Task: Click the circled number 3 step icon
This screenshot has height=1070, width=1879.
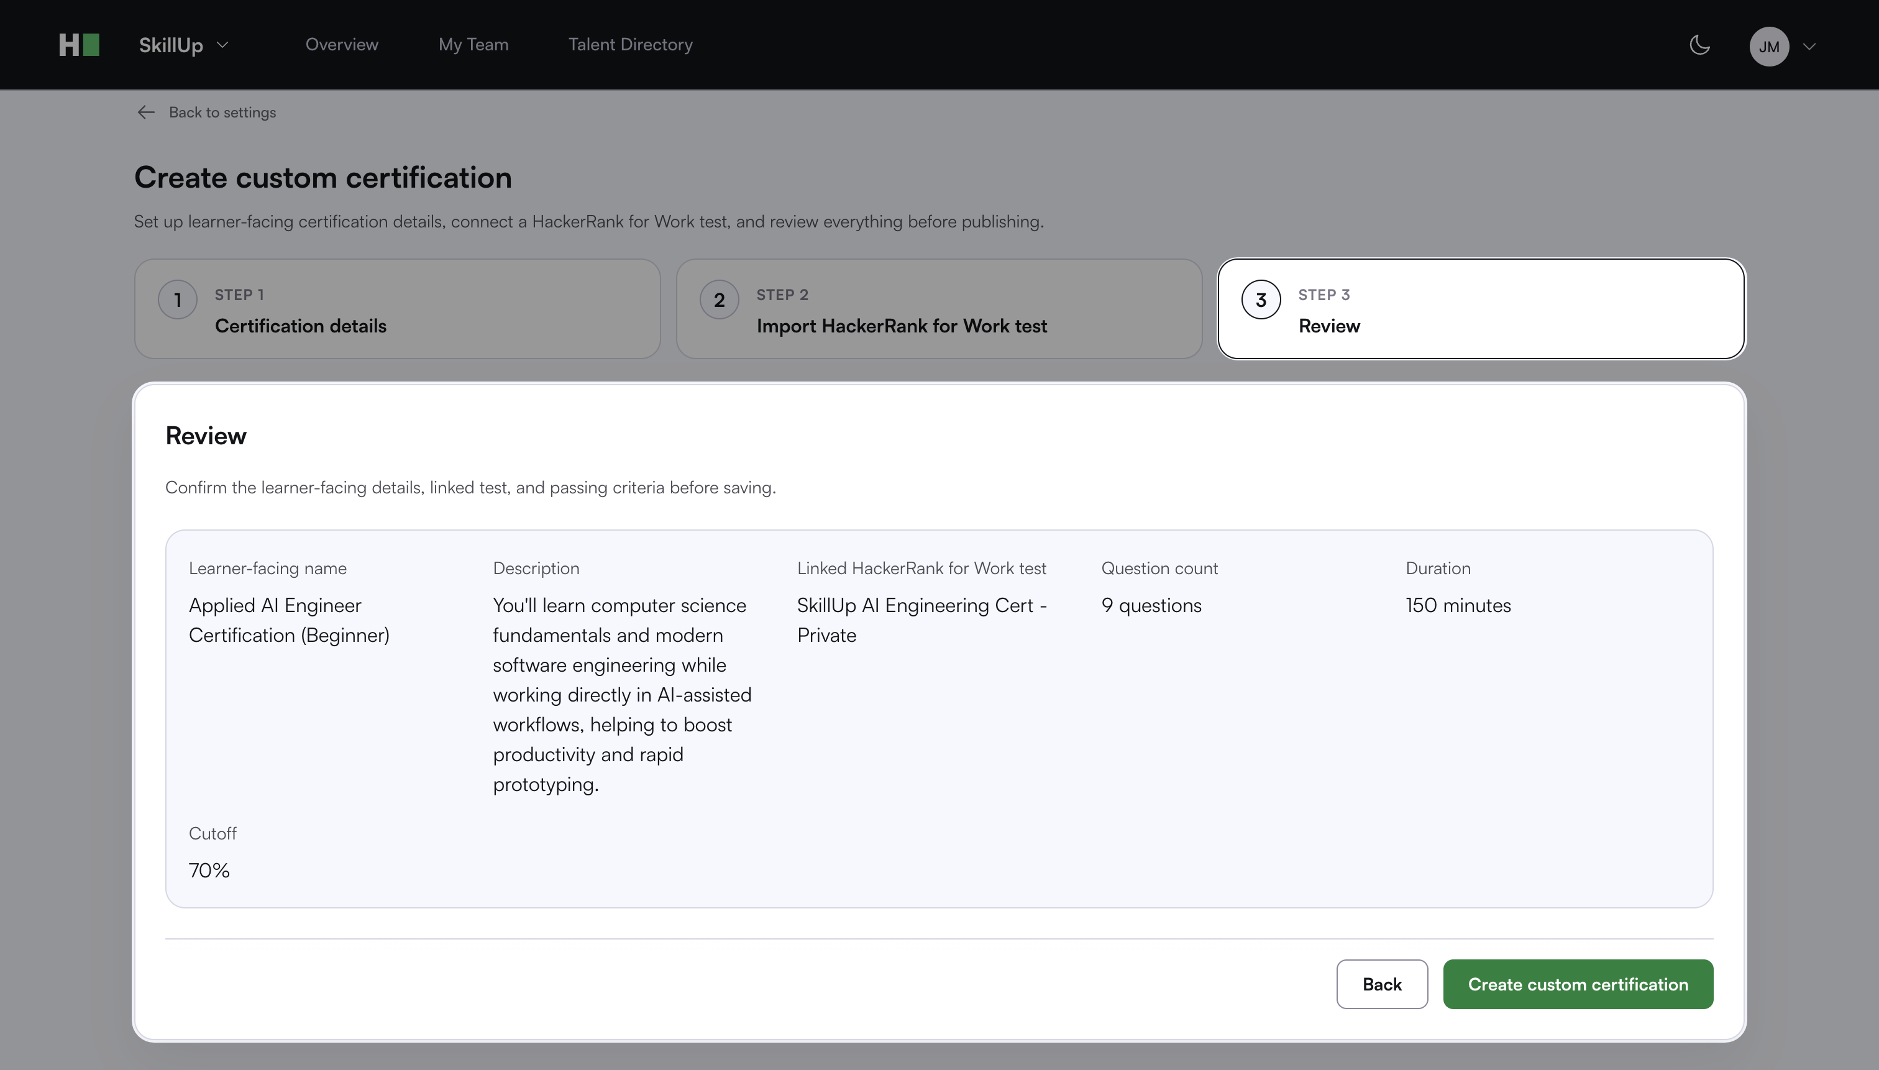Action: [1260, 300]
